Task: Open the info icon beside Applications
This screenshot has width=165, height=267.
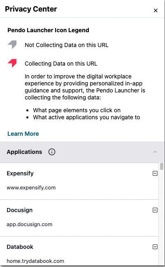Action: coord(52,152)
